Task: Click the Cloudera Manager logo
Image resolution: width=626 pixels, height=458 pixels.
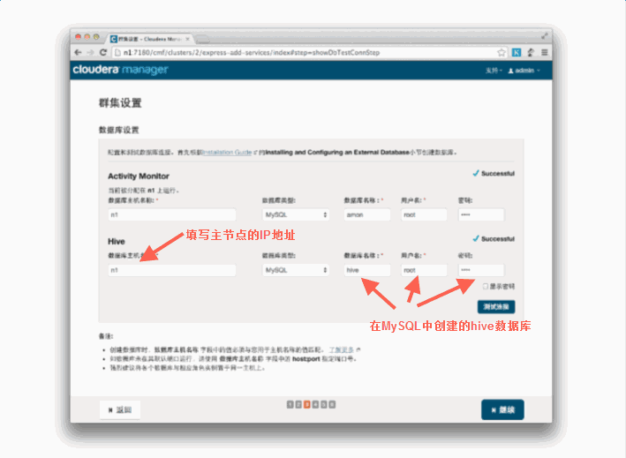Action: [120, 70]
